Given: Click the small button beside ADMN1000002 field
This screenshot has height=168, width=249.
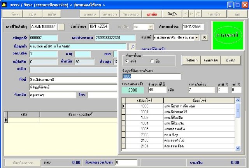Looking at the screenshot, I should pos(62,27).
